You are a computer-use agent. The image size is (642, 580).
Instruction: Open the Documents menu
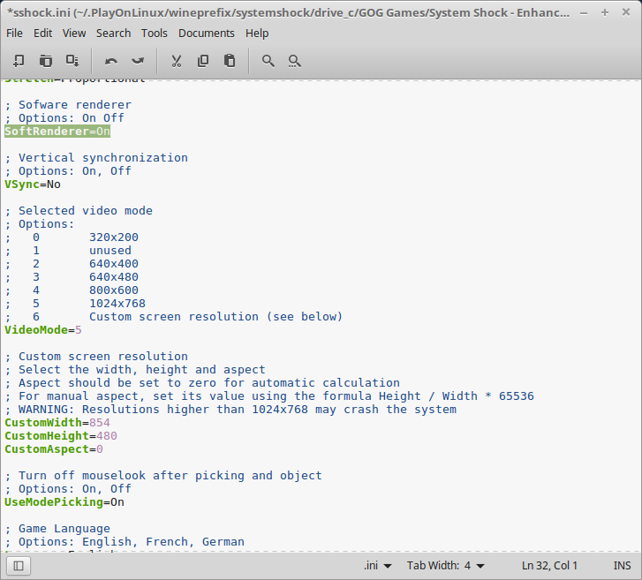207,34
